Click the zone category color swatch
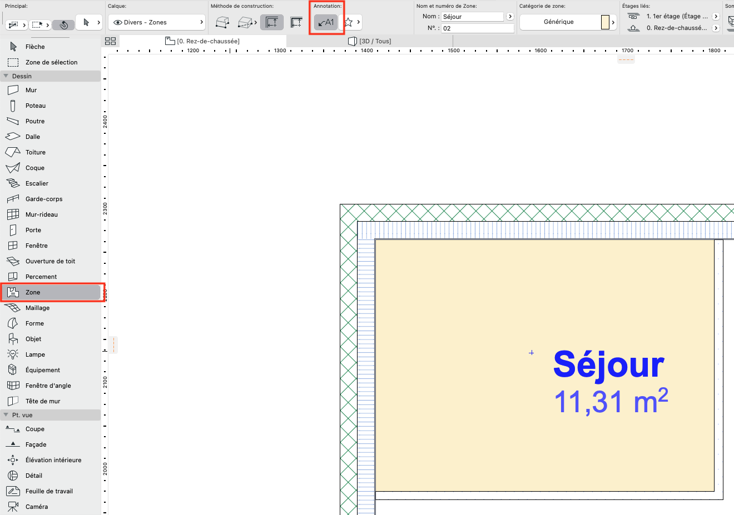Viewport: 734px width, 515px height. click(x=605, y=22)
